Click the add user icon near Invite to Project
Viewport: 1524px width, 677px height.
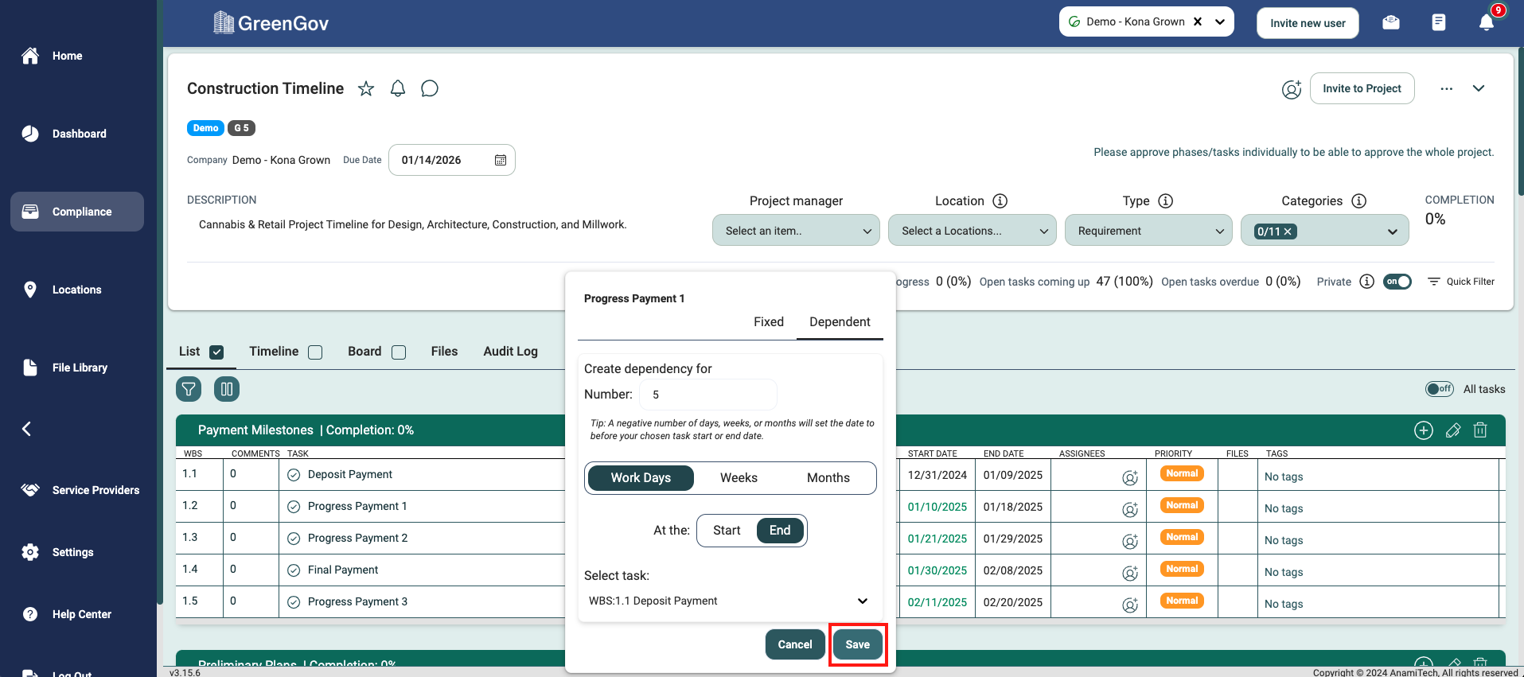click(x=1292, y=89)
